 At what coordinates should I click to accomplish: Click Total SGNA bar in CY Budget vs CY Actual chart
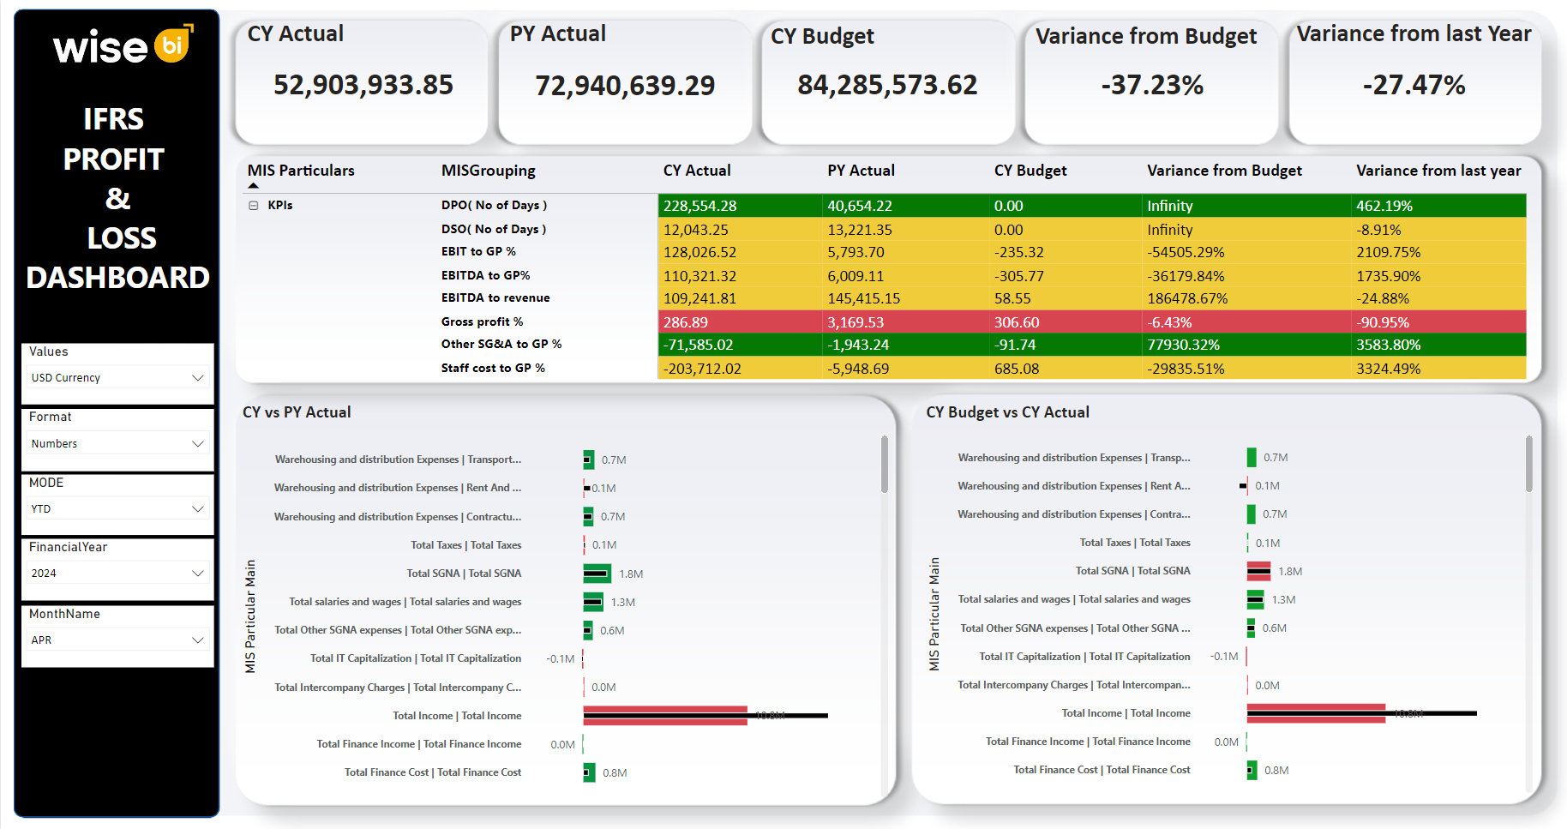[1258, 571]
